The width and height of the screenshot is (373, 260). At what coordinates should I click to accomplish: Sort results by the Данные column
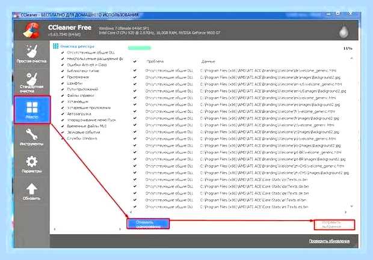coord(208,61)
